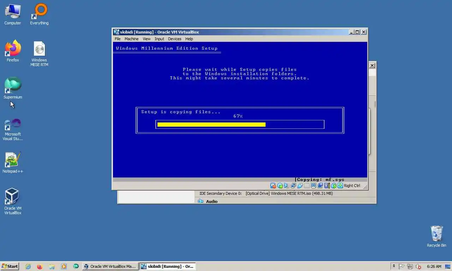The height and width of the screenshot is (271, 452).
Task: Select the Supermium desktop shortcut
Action: tap(13, 88)
